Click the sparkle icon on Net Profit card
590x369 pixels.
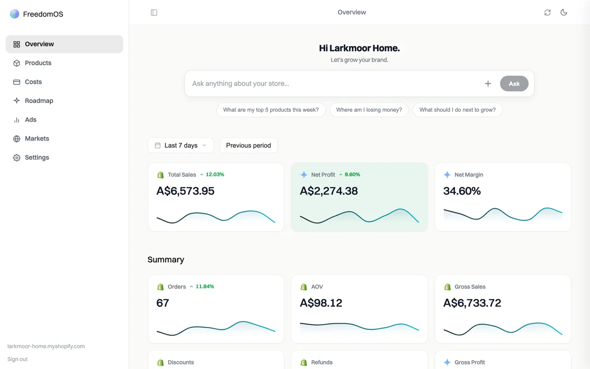click(x=304, y=175)
